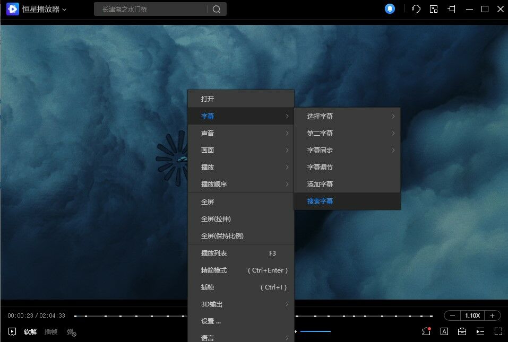This screenshot has height=342, width=508.
Task: Click the subtitle 'A' icon in bottom bar
Action: 444,331
